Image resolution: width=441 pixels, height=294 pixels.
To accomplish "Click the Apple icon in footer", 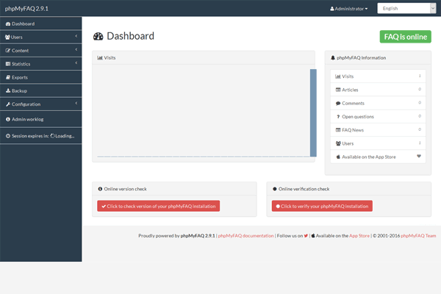I will (x=313, y=236).
